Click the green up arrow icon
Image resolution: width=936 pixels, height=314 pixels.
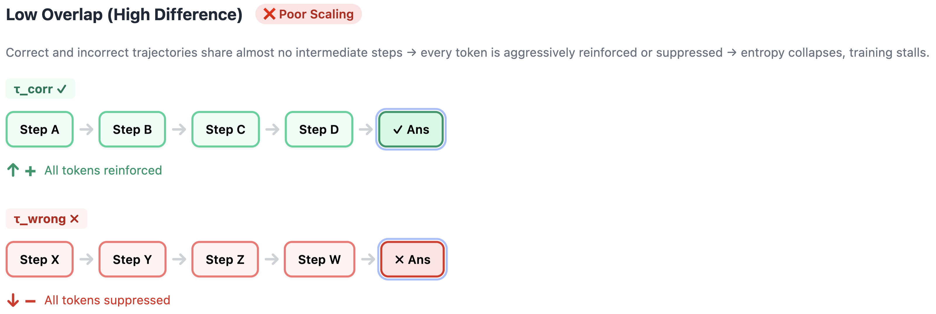[x=13, y=170]
